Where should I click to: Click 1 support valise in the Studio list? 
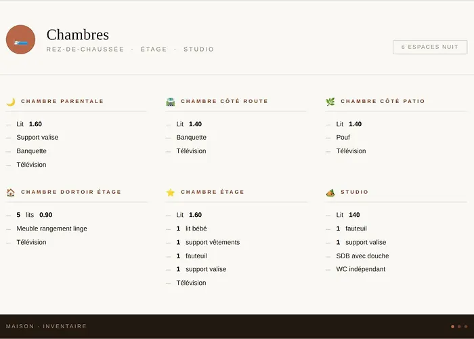361,242
